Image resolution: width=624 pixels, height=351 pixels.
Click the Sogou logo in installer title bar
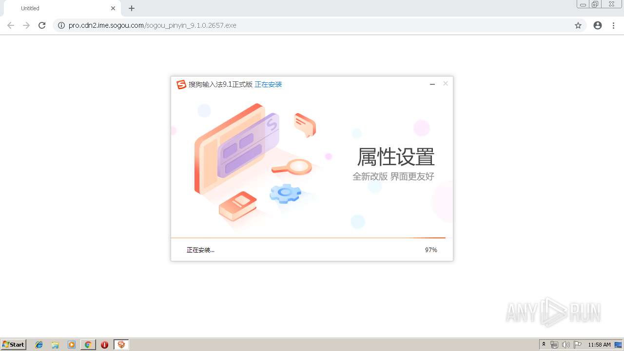[181, 84]
